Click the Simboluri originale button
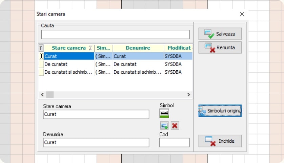 220,111
